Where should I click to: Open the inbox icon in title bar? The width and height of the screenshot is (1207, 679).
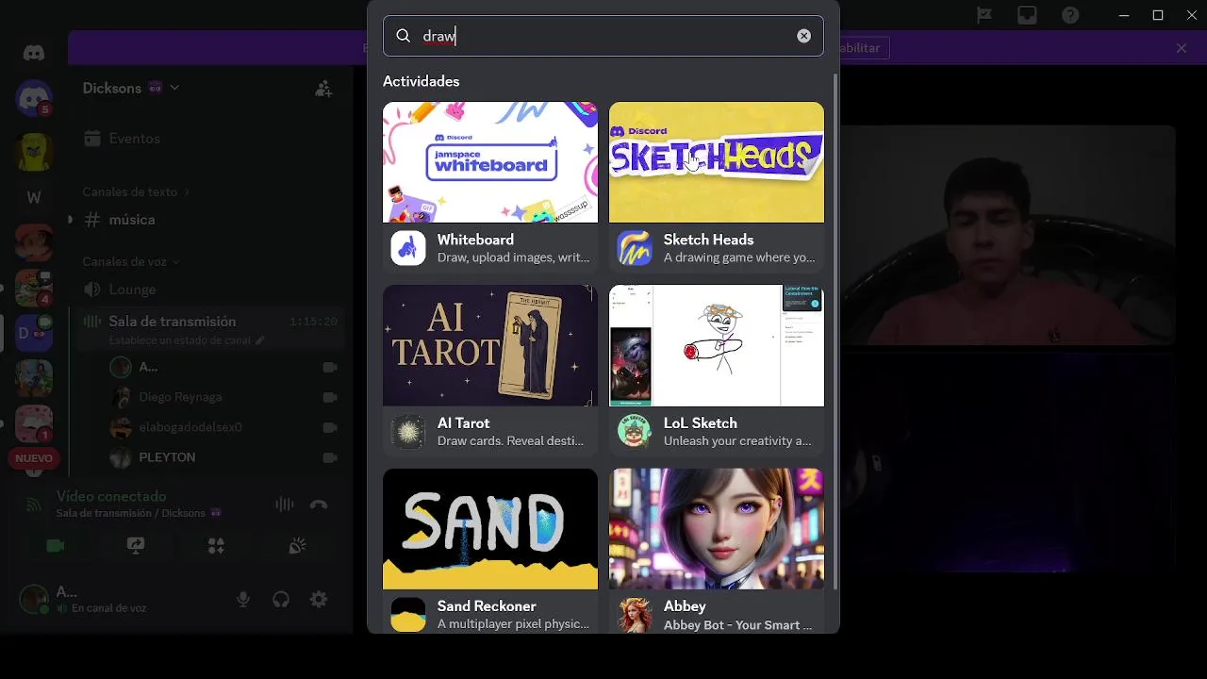tap(1027, 15)
